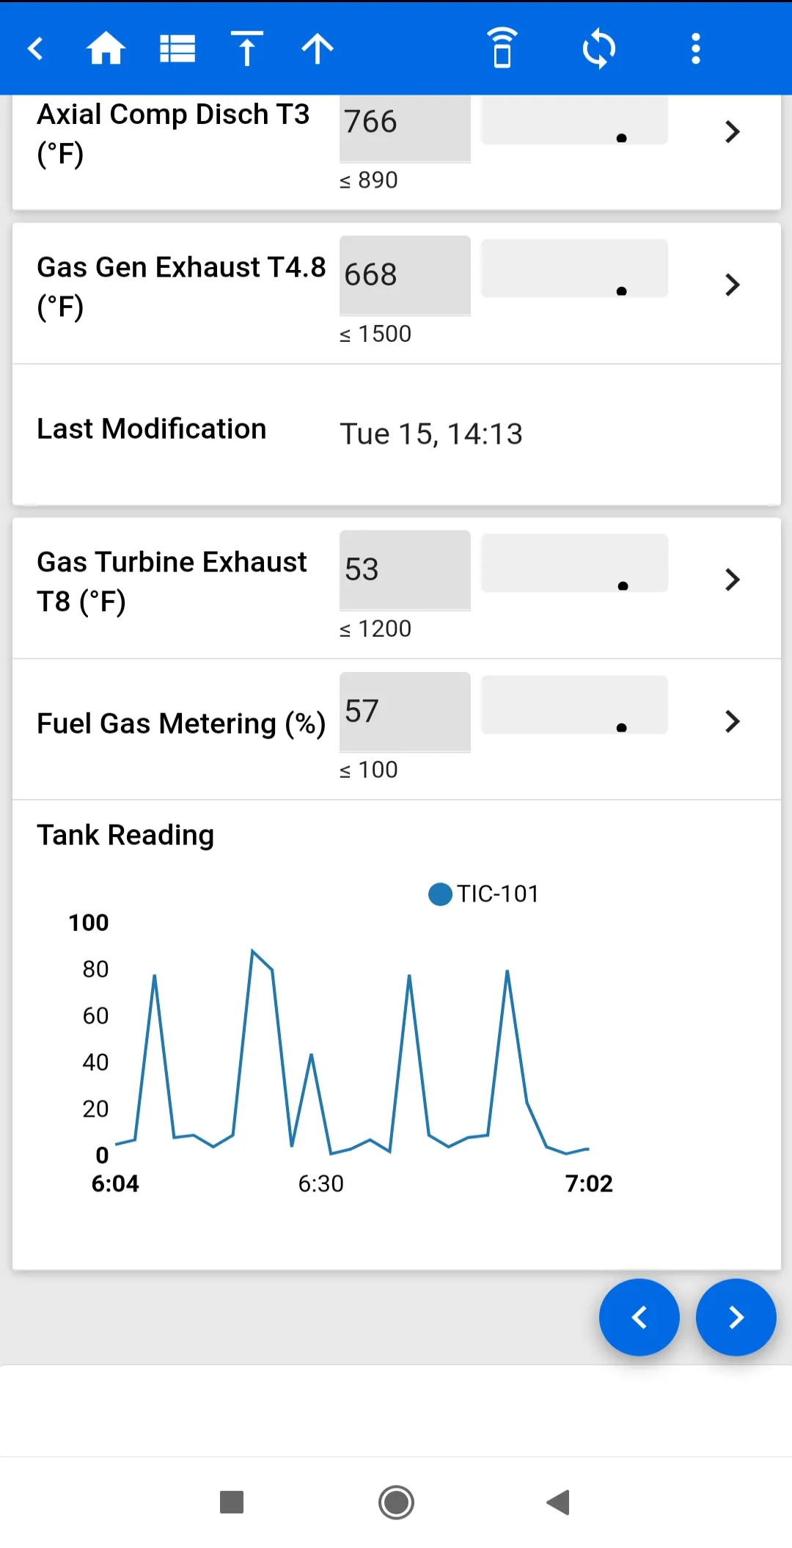Jump to top with barred arrow icon
This screenshot has width=792, height=1548.
point(247,48)
